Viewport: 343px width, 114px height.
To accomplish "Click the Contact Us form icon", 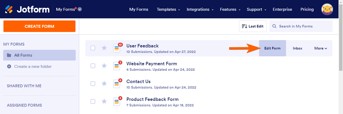I will click(x=117, y=84).
